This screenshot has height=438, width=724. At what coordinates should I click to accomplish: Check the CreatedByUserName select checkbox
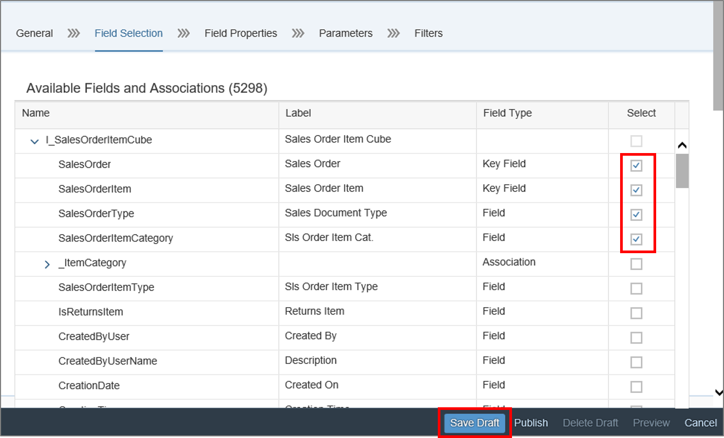(636, 362)
